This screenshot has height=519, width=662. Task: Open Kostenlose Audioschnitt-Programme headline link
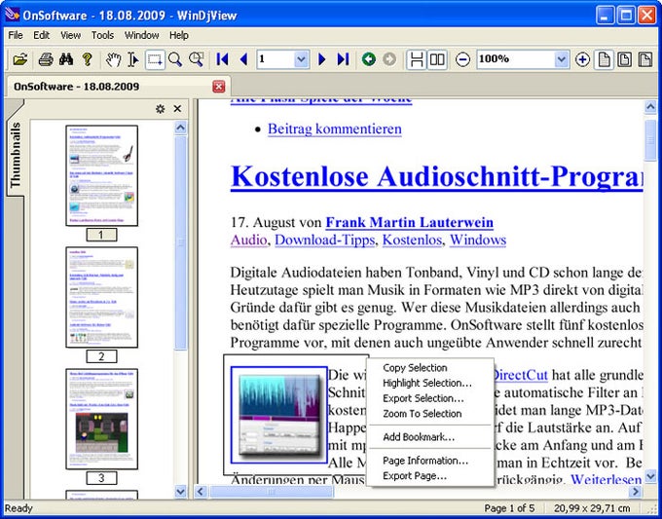436,176
